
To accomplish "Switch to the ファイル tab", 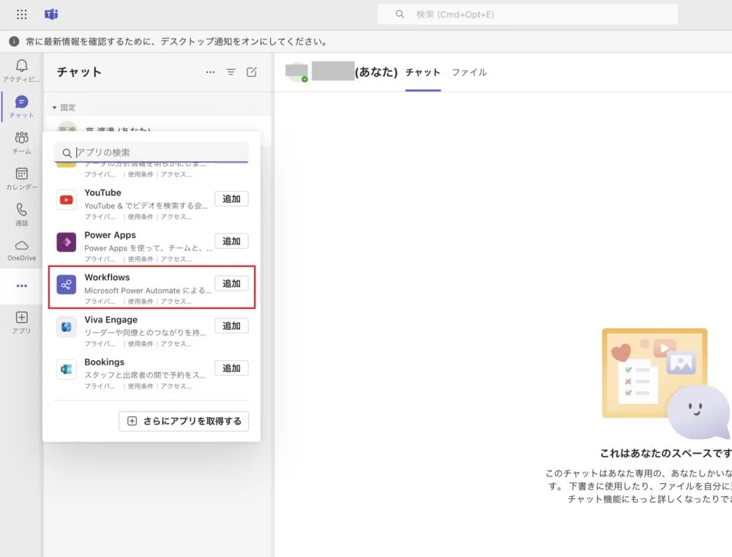I will coord(468,72).
